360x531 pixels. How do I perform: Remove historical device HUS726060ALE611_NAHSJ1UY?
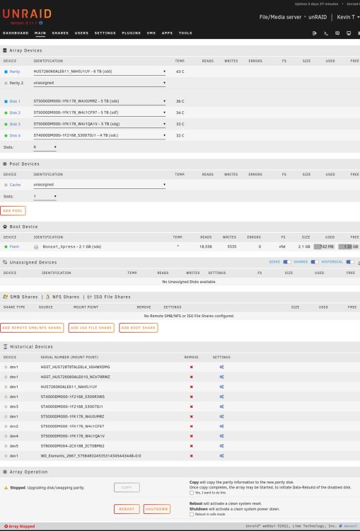tap(192, 387)
